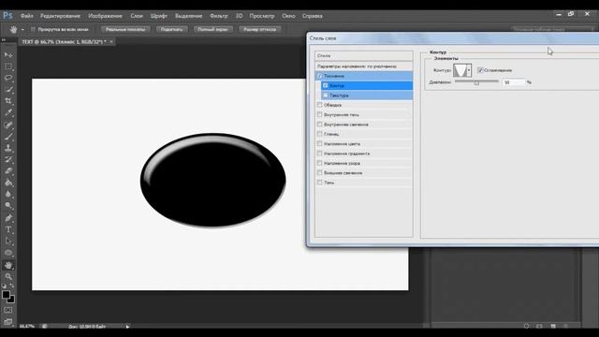Select the Pen tool

click(8, 218)
